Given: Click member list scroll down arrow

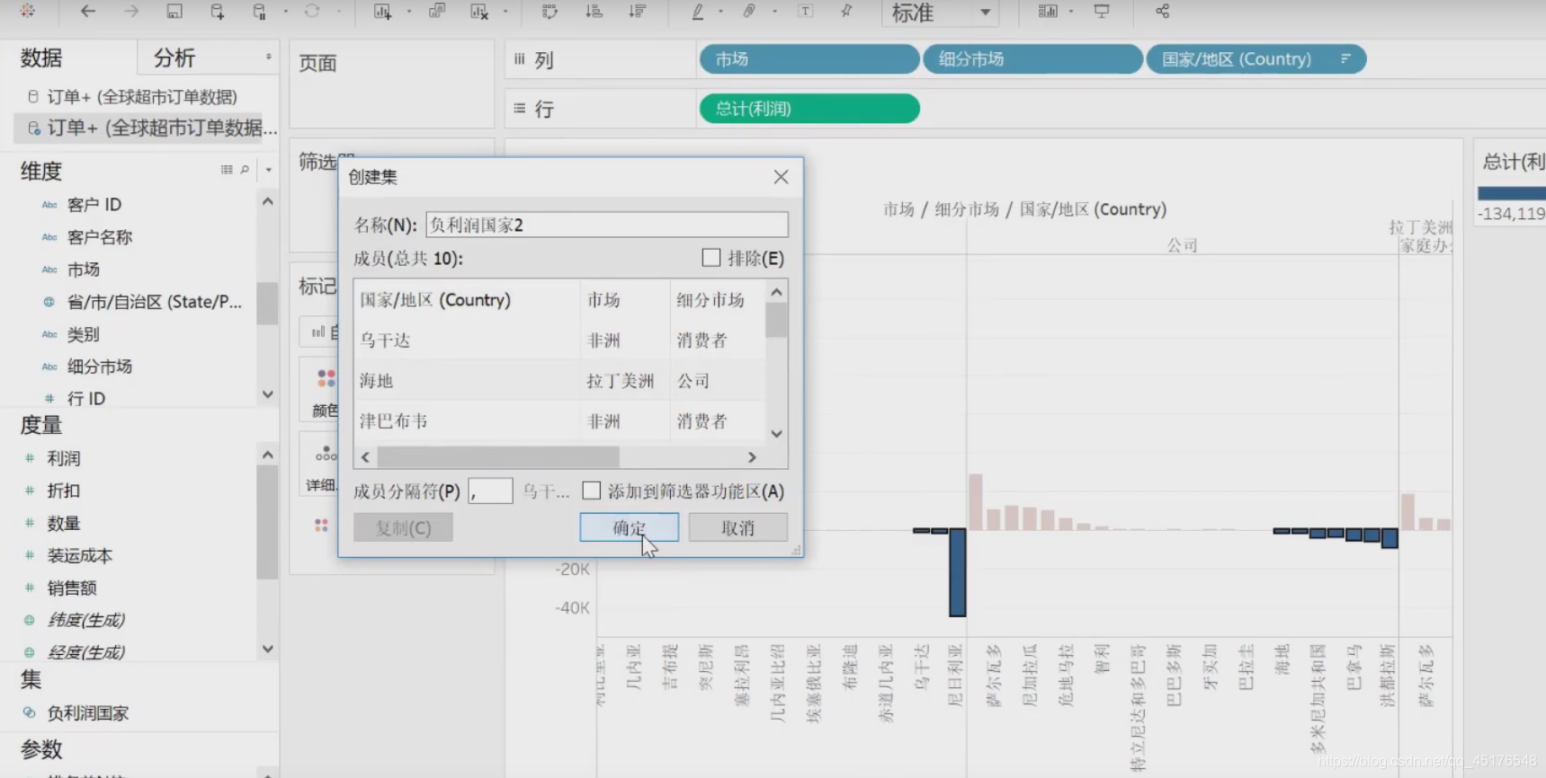Looking at the screenshot, I should coord(777,433).
